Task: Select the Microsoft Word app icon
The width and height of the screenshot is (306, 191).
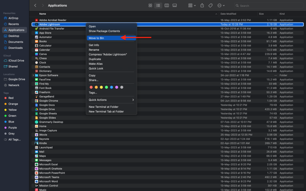Action: coord(36,181)
